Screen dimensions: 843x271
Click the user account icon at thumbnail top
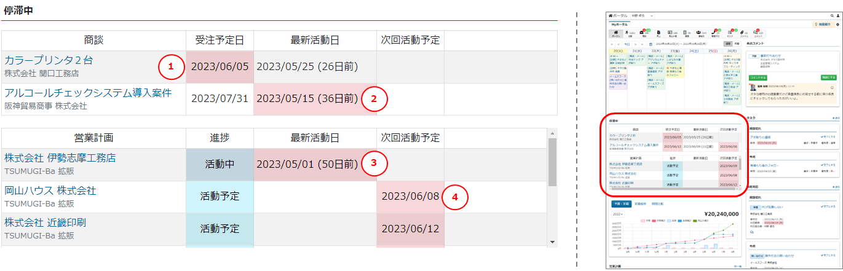click(x=837, y=15)
